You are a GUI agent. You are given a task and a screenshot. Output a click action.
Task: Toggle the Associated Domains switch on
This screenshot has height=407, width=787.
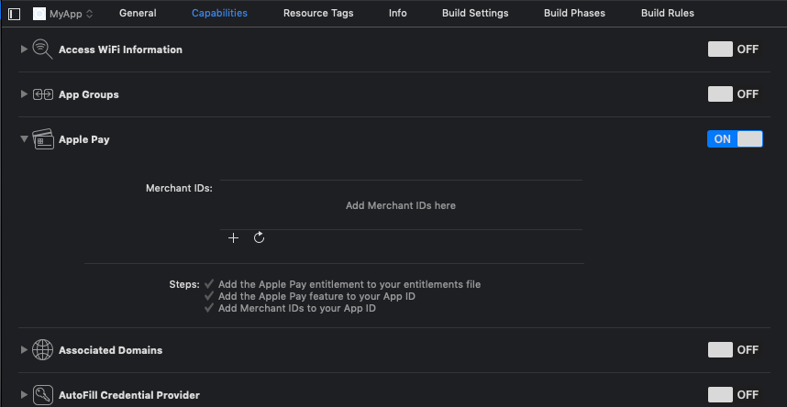click(x=720, y=350)
